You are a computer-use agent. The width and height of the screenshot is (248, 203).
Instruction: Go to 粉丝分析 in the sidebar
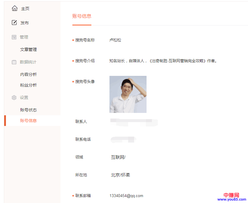point(28,85)
